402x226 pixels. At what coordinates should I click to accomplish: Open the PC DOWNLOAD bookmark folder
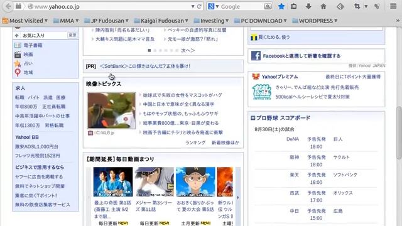pyautogui.click(x=260, y=21)
